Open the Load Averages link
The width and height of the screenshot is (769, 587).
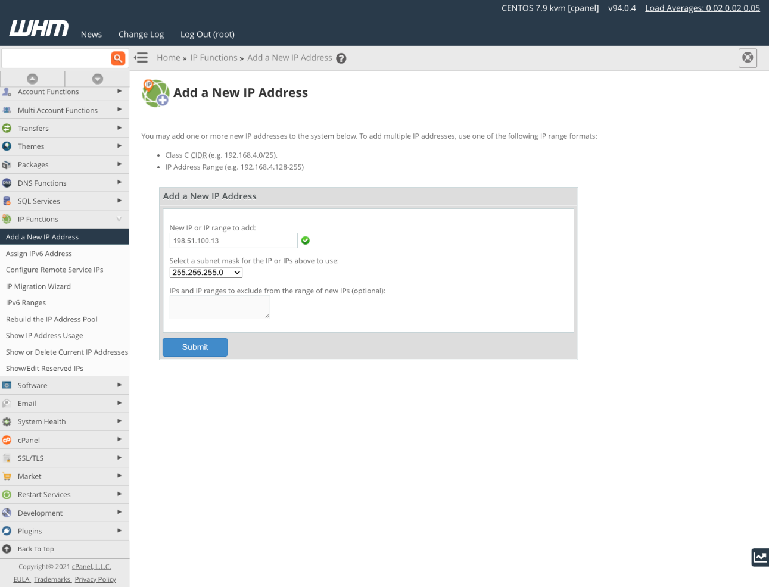click(x=702, y=8)
